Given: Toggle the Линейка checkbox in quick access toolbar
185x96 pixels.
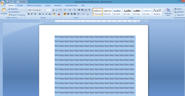Looking at the screenshot, I should (18, 2).
